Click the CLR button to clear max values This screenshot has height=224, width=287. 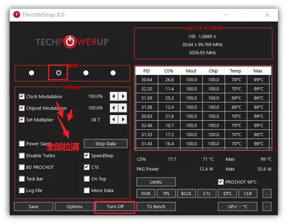pyautogui.click(x=248, y=194)
